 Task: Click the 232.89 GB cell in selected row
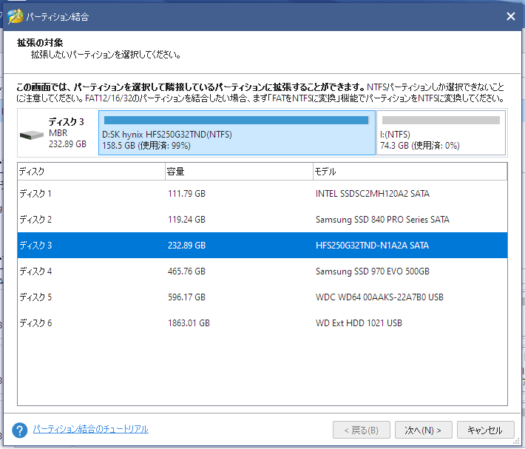coord(186,245)
